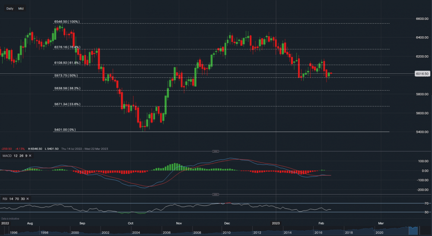Viewport: 432px width, 236px height.
Task: Click the resize handle above the RSI panel
Action: coord(216,194)
